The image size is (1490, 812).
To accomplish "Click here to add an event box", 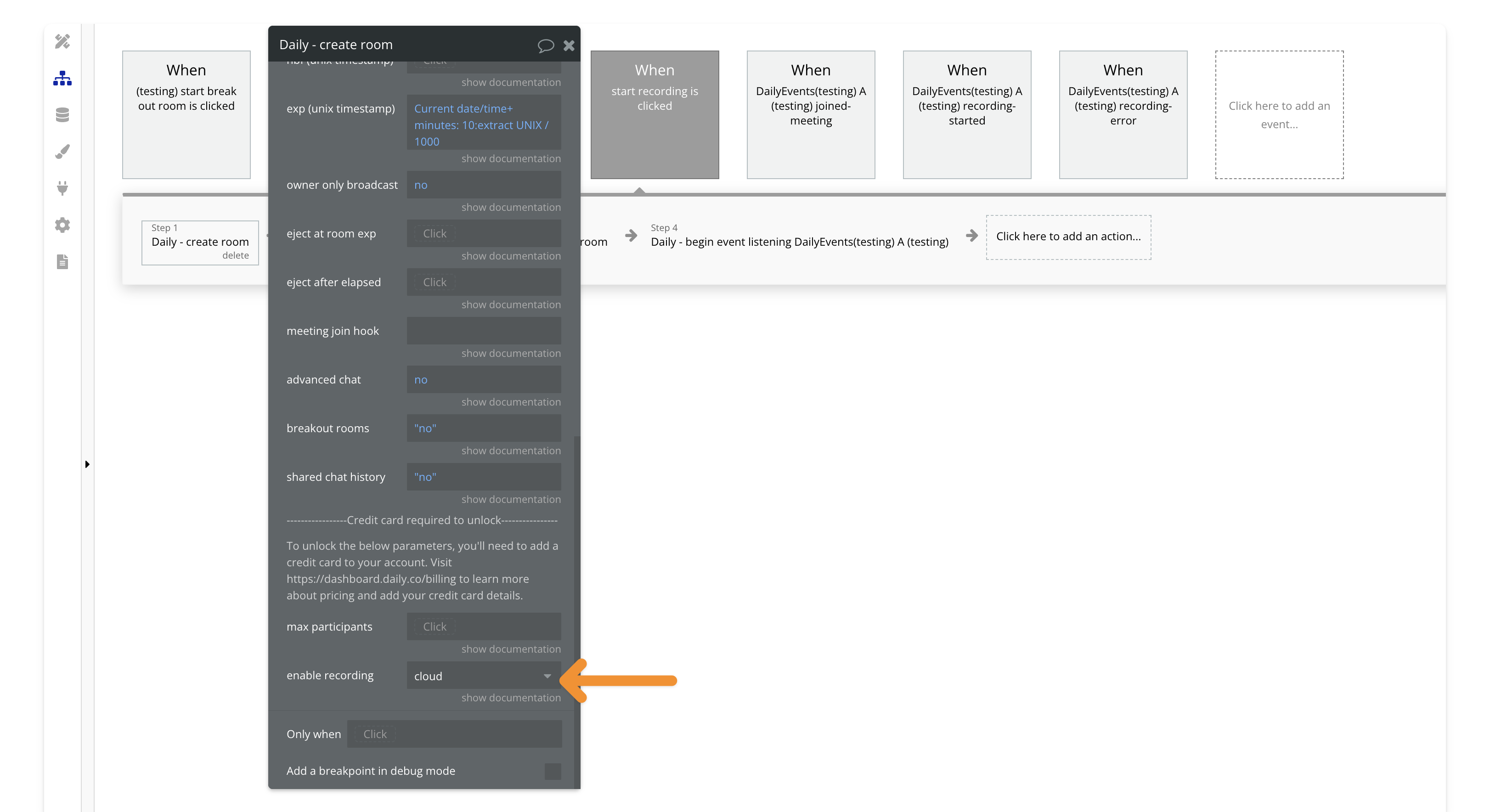I will [1280, 114].
